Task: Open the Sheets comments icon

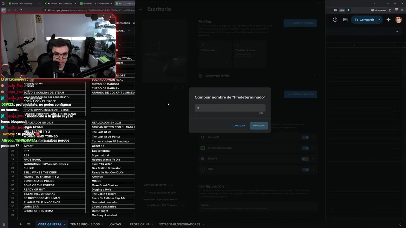Action: [x=345, y=20]
